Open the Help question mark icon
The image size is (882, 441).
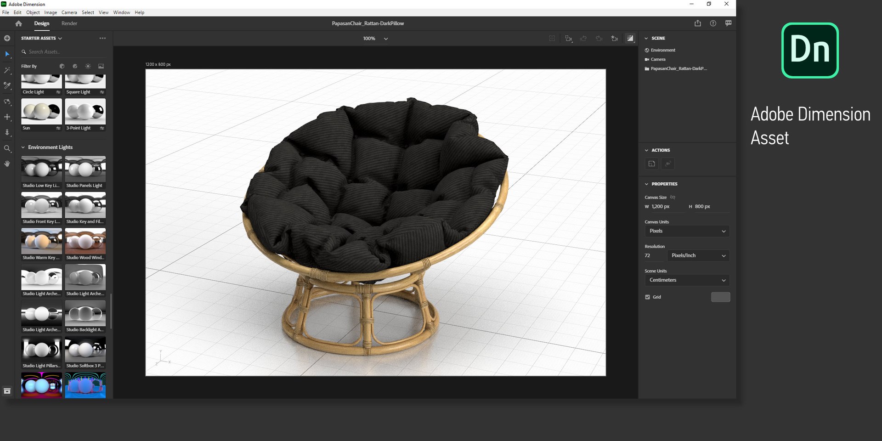713,23
